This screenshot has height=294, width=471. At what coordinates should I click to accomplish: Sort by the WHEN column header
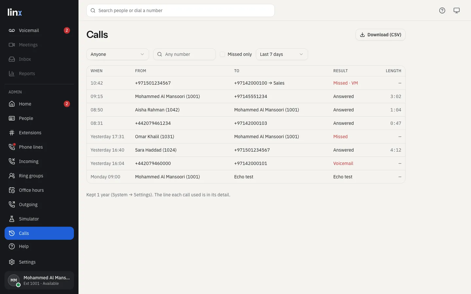96,71
